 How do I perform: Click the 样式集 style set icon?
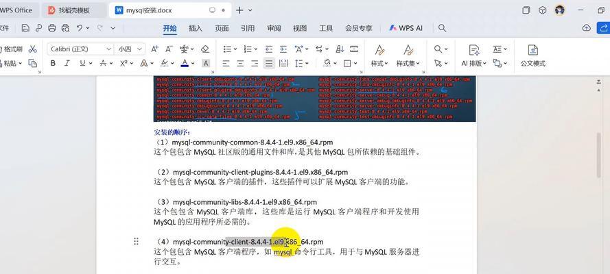coord(408,56)
